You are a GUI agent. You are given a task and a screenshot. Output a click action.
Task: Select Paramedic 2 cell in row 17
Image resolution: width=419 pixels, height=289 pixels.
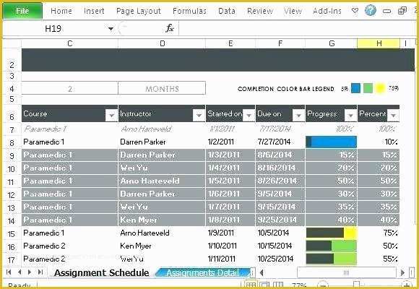click(70, 259)
